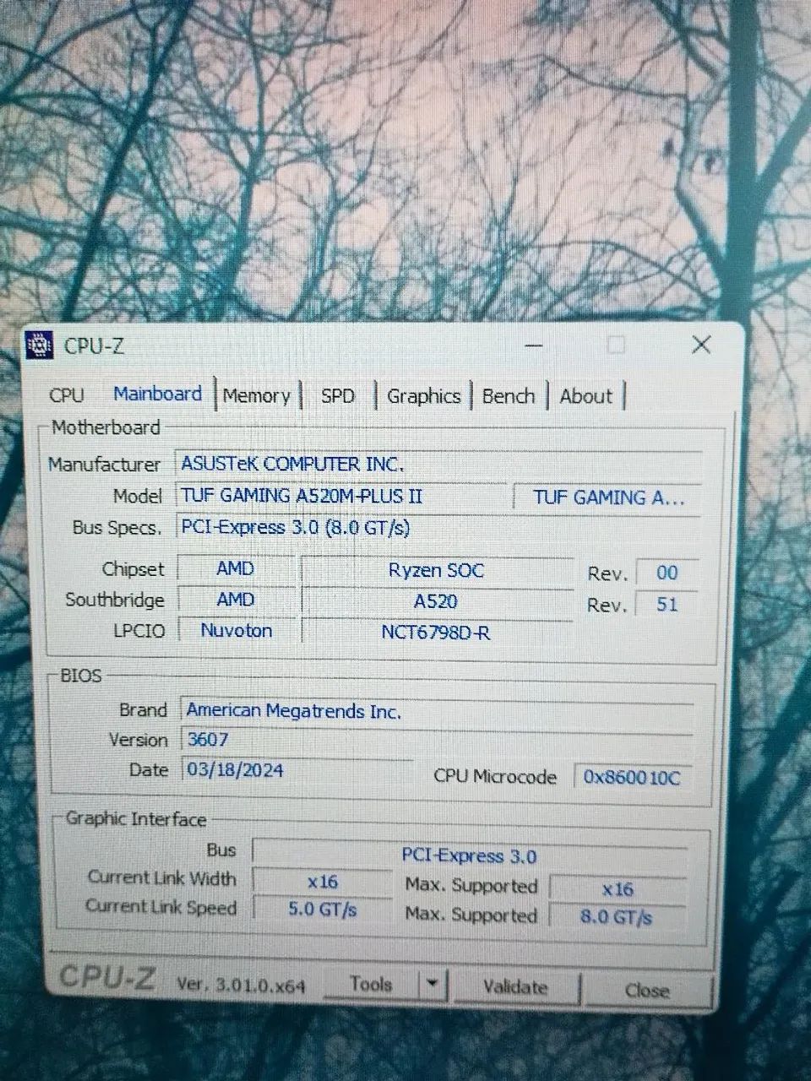Click Graphic Interface Bus value PCI-Express 3.0

point(470,856)
